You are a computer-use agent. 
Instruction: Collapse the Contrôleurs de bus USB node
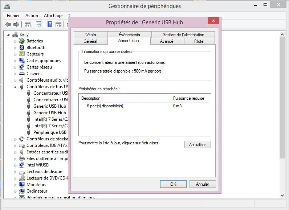coord(16,87)
